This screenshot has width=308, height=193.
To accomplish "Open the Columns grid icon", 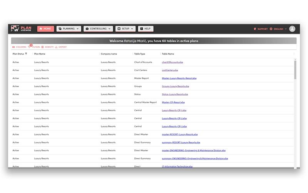I will 13,47.
